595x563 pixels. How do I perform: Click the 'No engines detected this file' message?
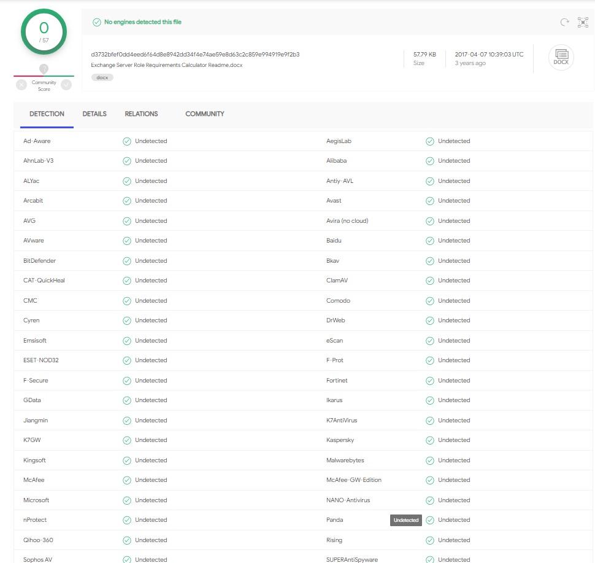[x=143, y=22]
